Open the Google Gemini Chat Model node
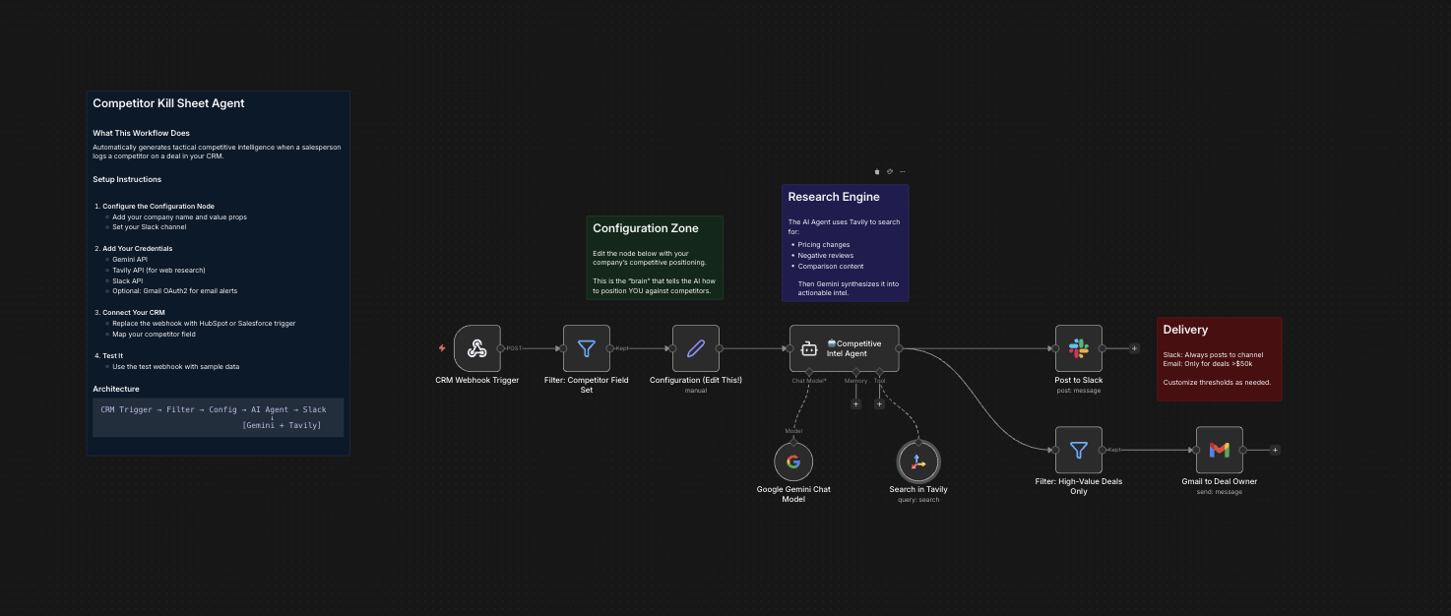The image size is (1451, 616). 793,461
